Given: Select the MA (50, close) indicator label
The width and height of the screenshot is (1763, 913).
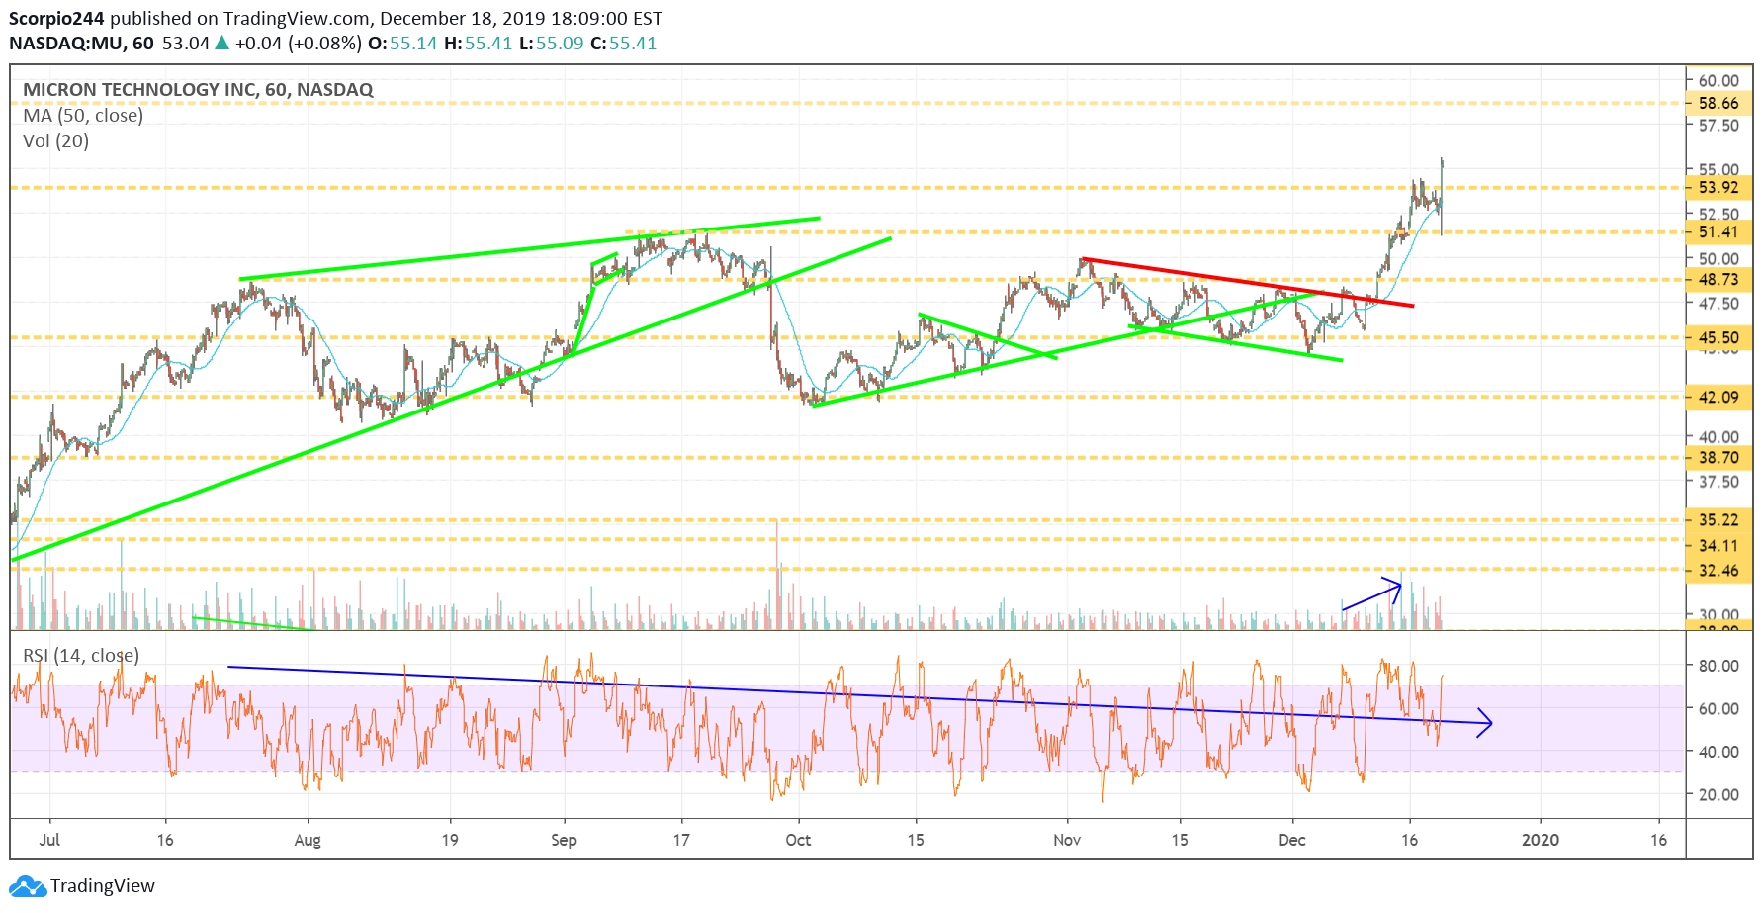Looking at the screenshot, I should [x=83, y=115].
